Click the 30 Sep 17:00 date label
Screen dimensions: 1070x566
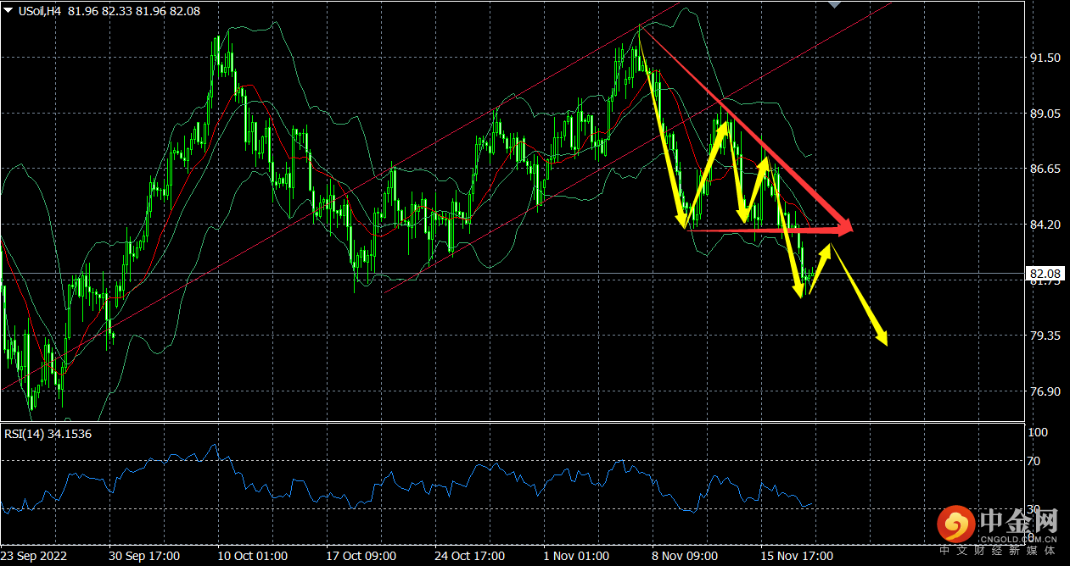coord(144,556)
